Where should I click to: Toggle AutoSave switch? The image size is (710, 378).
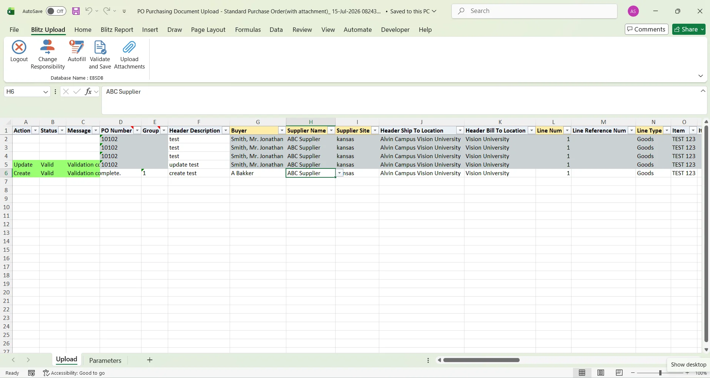pyautogui.click(x=56, y=11)
